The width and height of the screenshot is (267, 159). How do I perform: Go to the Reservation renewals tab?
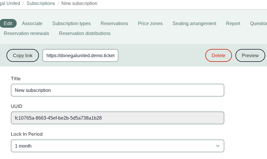pos(26,33)
